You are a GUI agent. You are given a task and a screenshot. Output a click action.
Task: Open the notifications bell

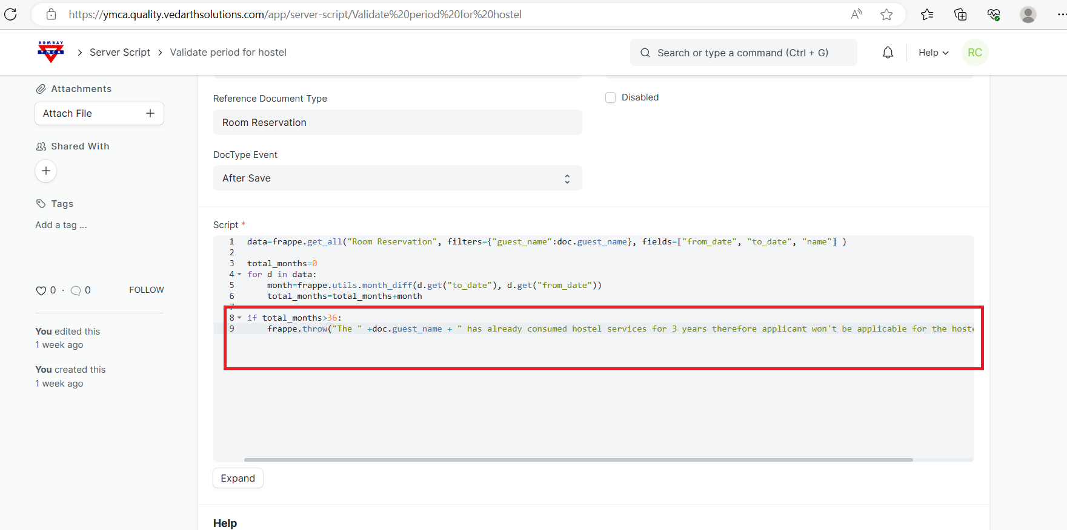pyautogui.click(x=888, y=53)
